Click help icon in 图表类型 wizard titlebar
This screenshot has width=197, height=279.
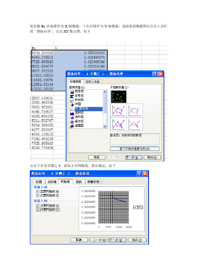click(155, 74)
